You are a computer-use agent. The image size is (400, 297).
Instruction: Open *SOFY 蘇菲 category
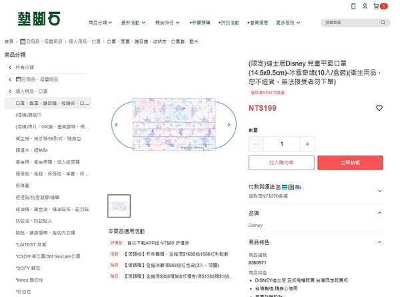click(28, 268)
